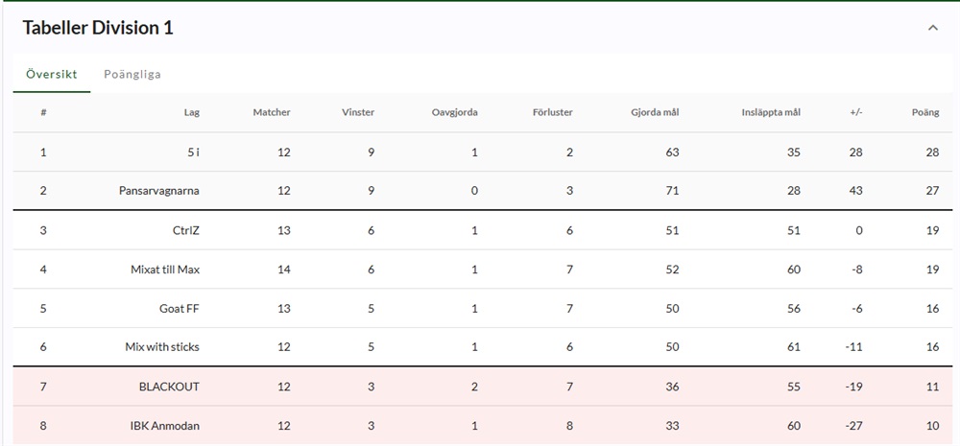Open Mixat till Max team entry

(x=165, y=270)
